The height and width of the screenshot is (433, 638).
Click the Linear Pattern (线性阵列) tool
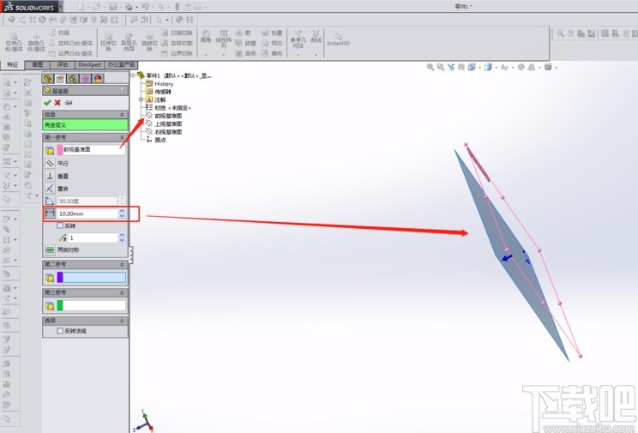[223, 39]
